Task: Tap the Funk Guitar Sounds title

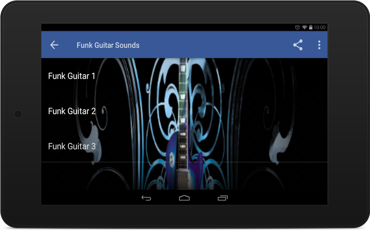Action: (x=108, y=45)
